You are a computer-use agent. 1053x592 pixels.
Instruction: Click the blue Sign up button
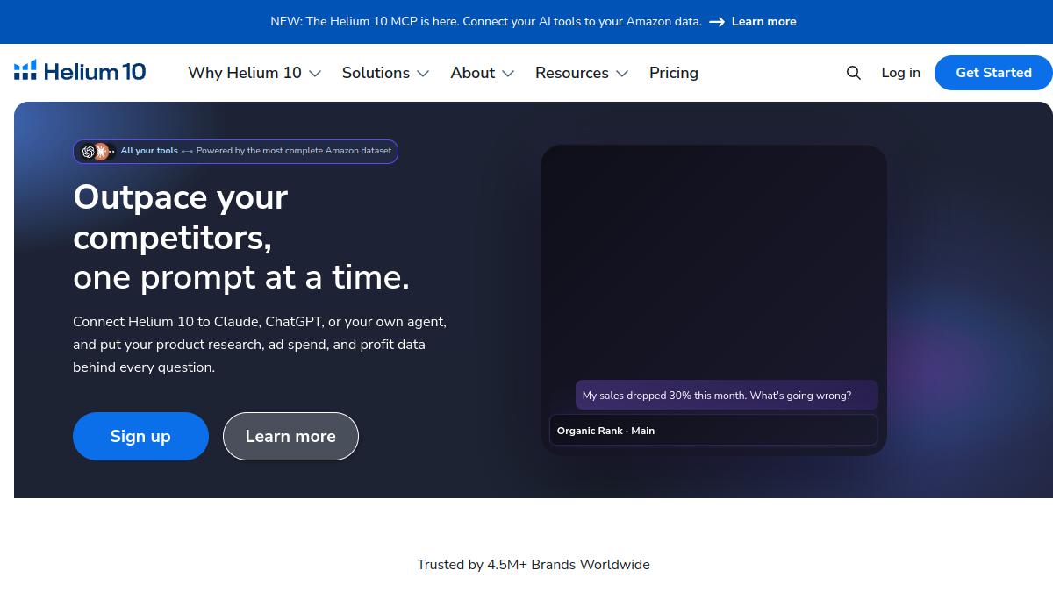140,436
